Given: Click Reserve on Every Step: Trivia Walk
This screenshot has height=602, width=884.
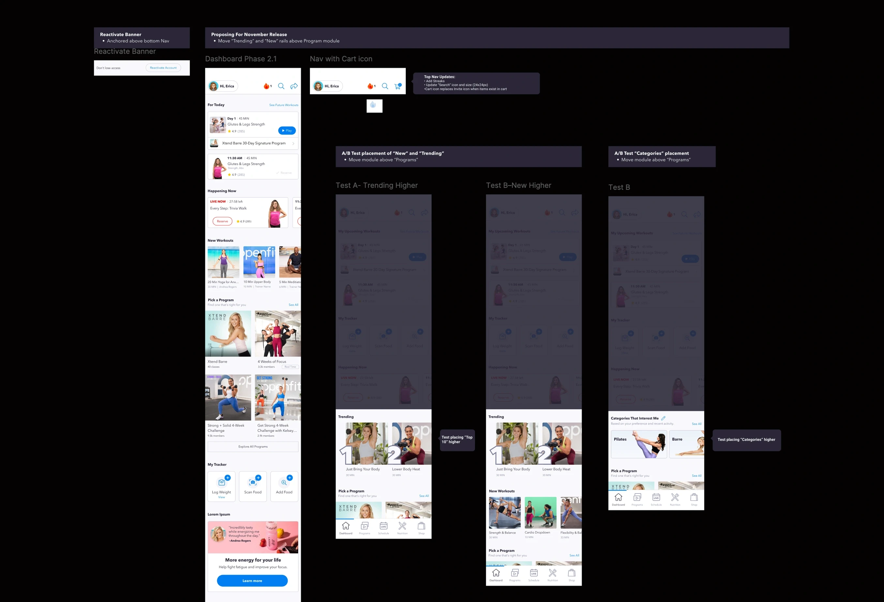Looking at the screenshot, I should pos(222,221).
